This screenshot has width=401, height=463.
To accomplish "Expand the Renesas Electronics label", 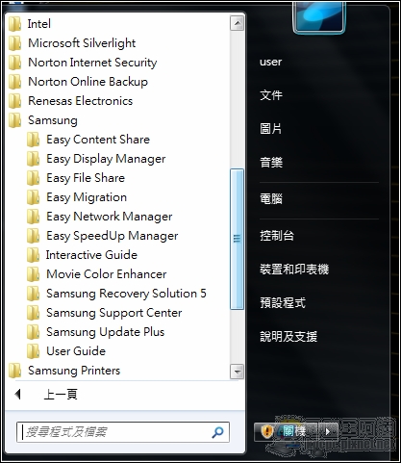I will pos(81,101).
